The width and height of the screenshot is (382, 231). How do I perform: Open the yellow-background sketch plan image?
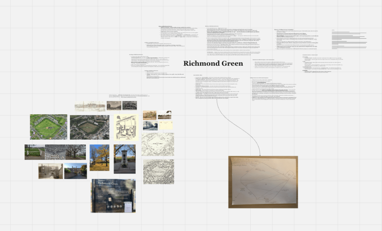126,127
